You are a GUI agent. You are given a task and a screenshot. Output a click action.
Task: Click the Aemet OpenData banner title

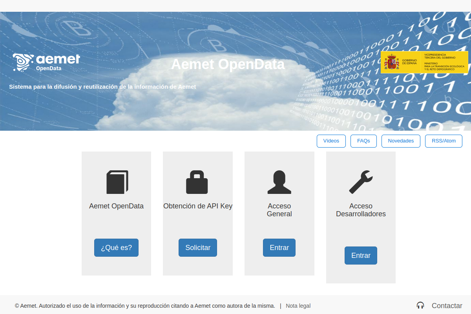[228, 64]
